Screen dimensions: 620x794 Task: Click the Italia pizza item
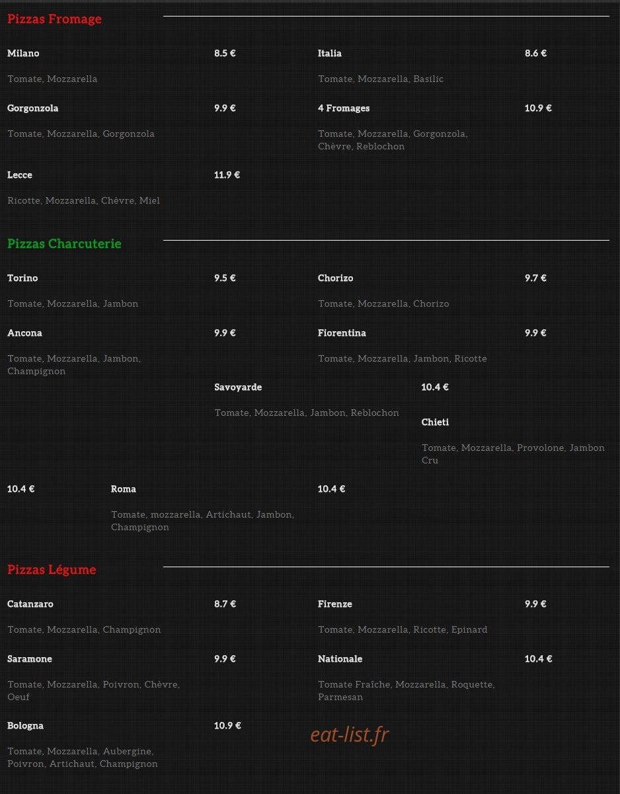330,54
